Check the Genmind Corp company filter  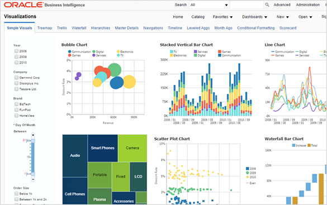[16, 78]
